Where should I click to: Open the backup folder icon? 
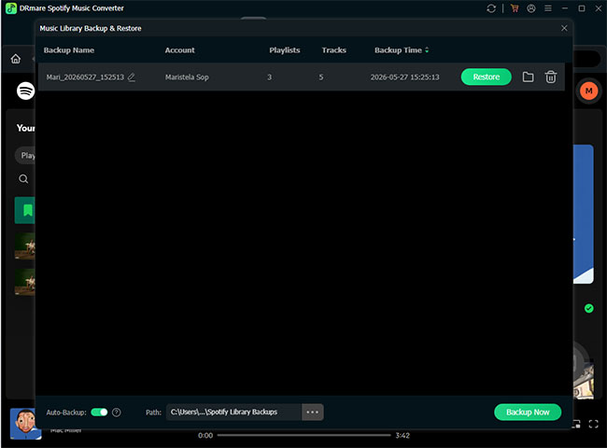pos(528,77)
